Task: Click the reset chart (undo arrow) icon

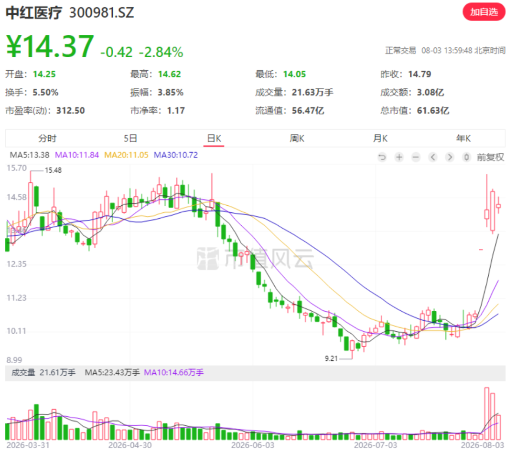Action: point(382,157)
